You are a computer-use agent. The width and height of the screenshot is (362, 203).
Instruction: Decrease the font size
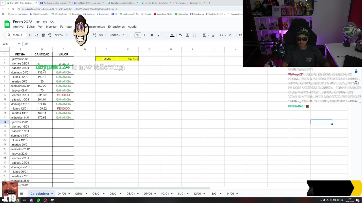(131, 35)
